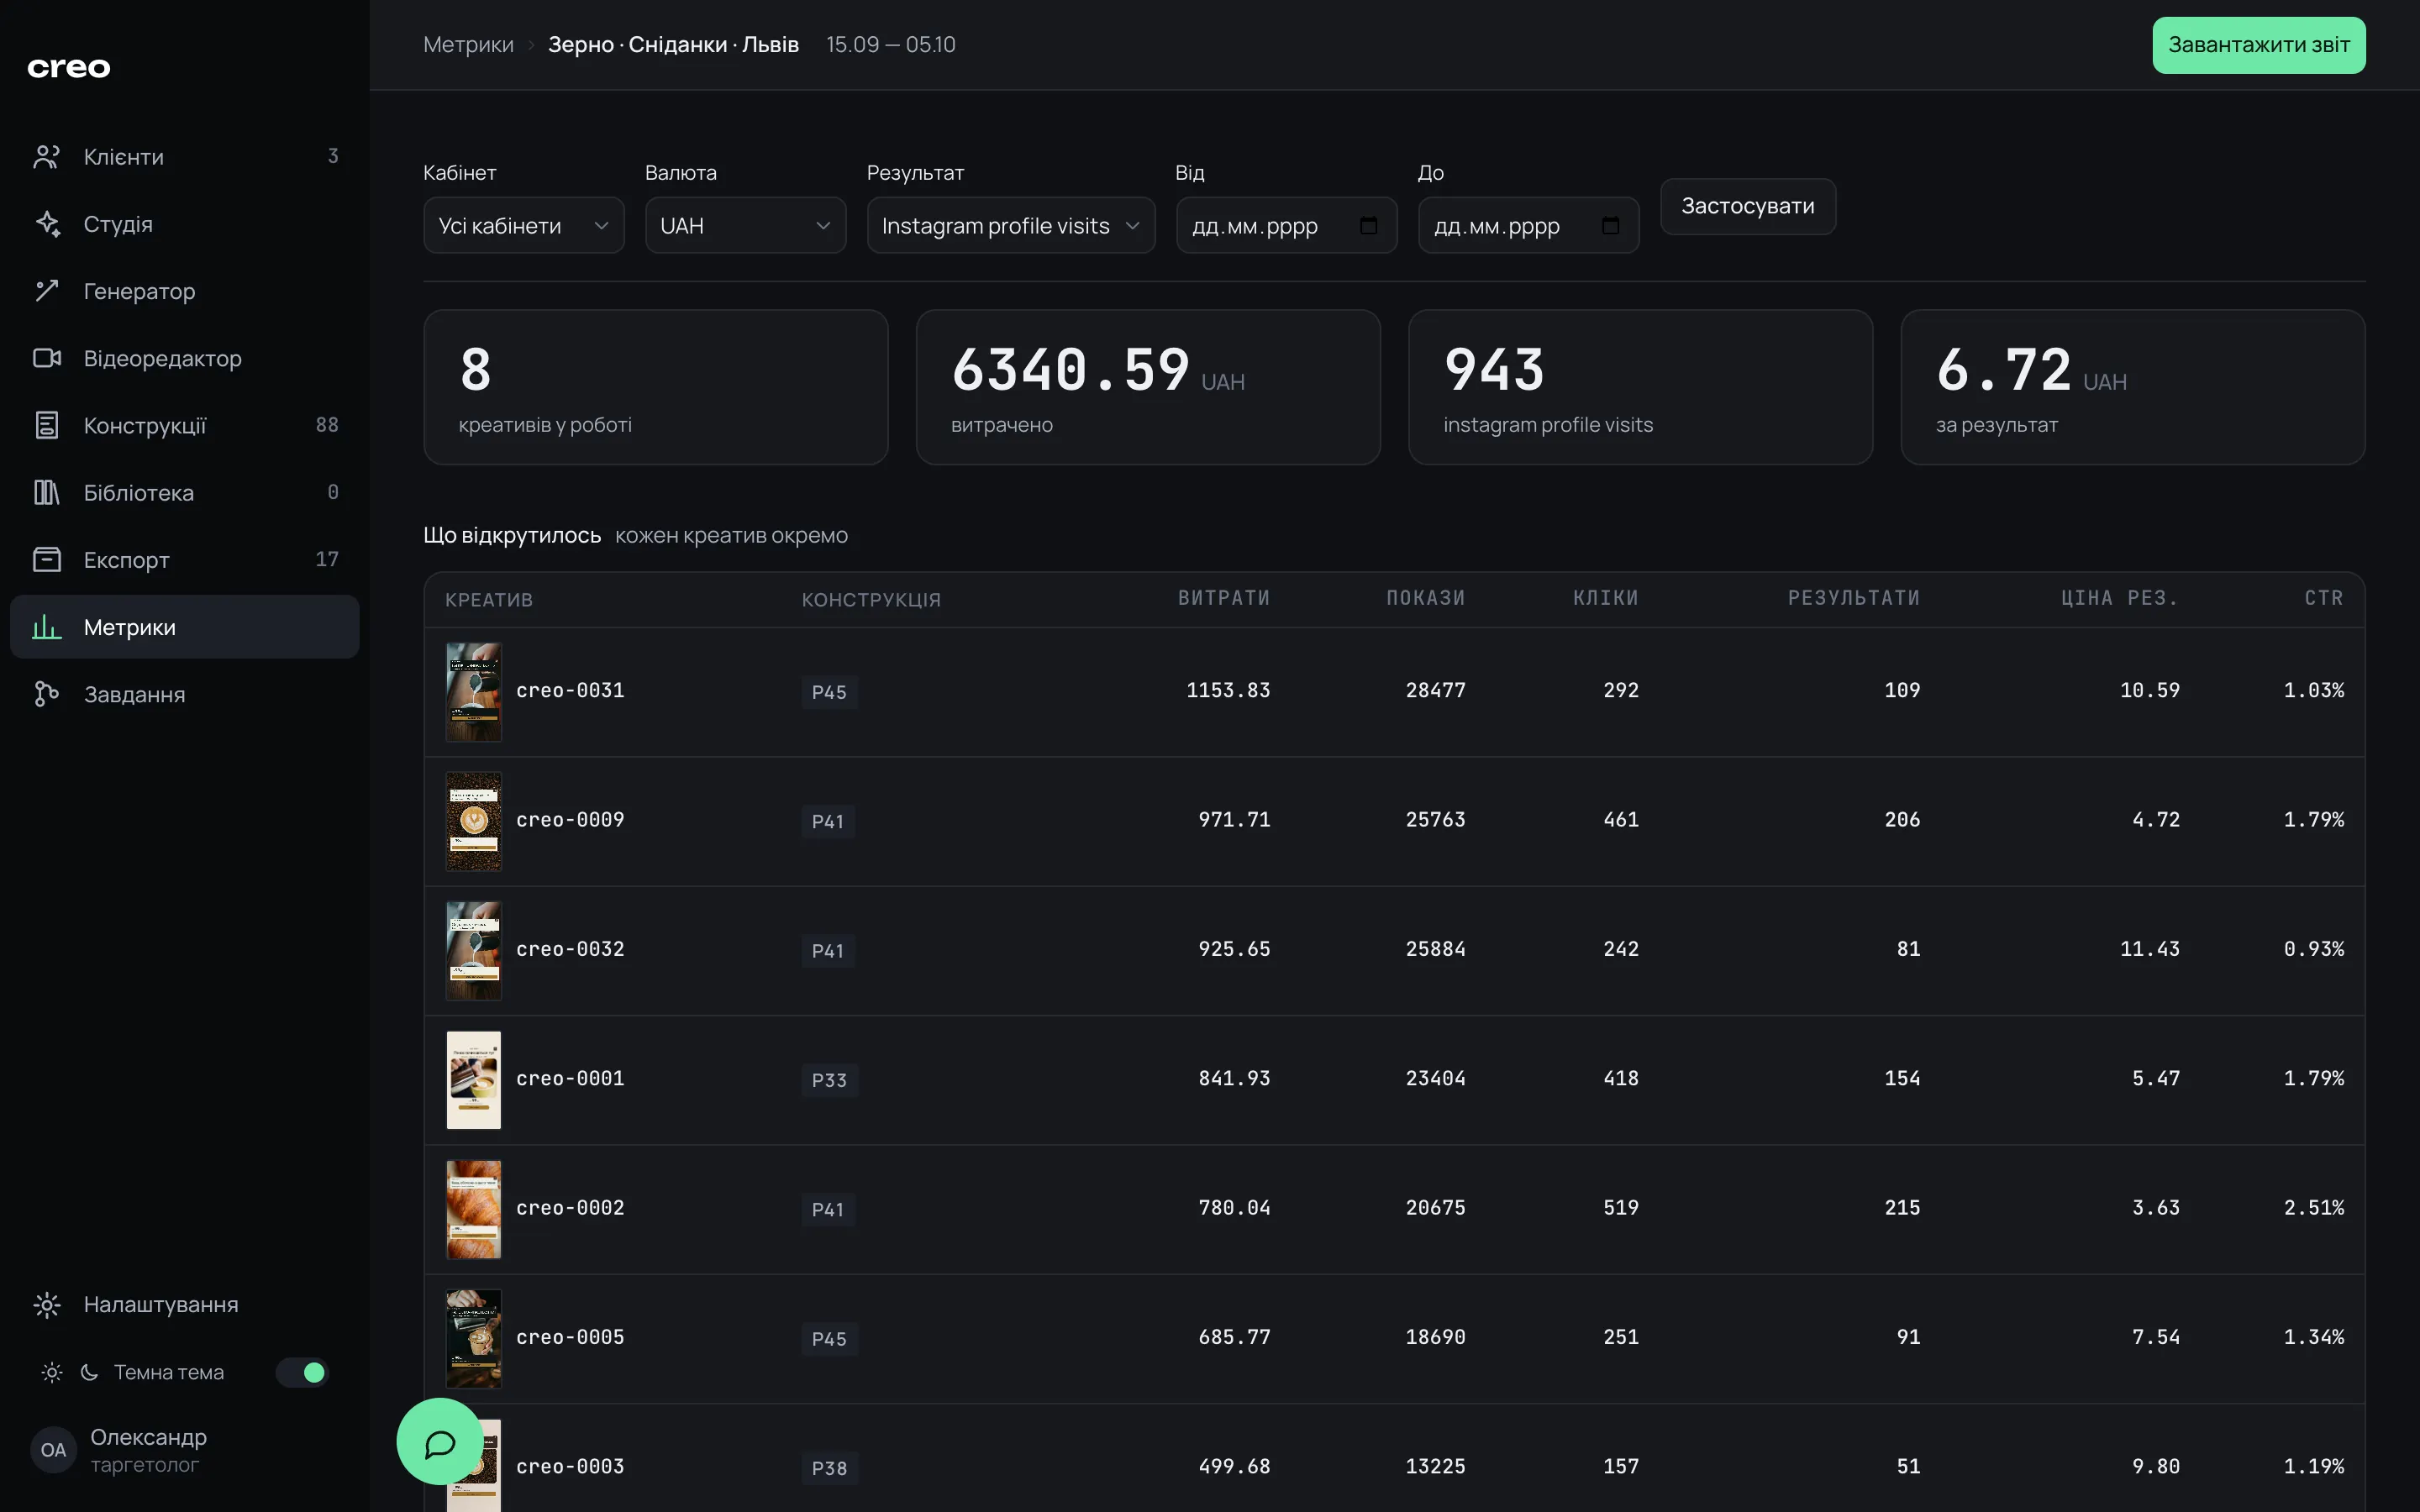Open the Кабінет dropdown Усі кабінети
Viewport: 2420px width, 1512px height.
pyautogui.click(x=524, y=226)
